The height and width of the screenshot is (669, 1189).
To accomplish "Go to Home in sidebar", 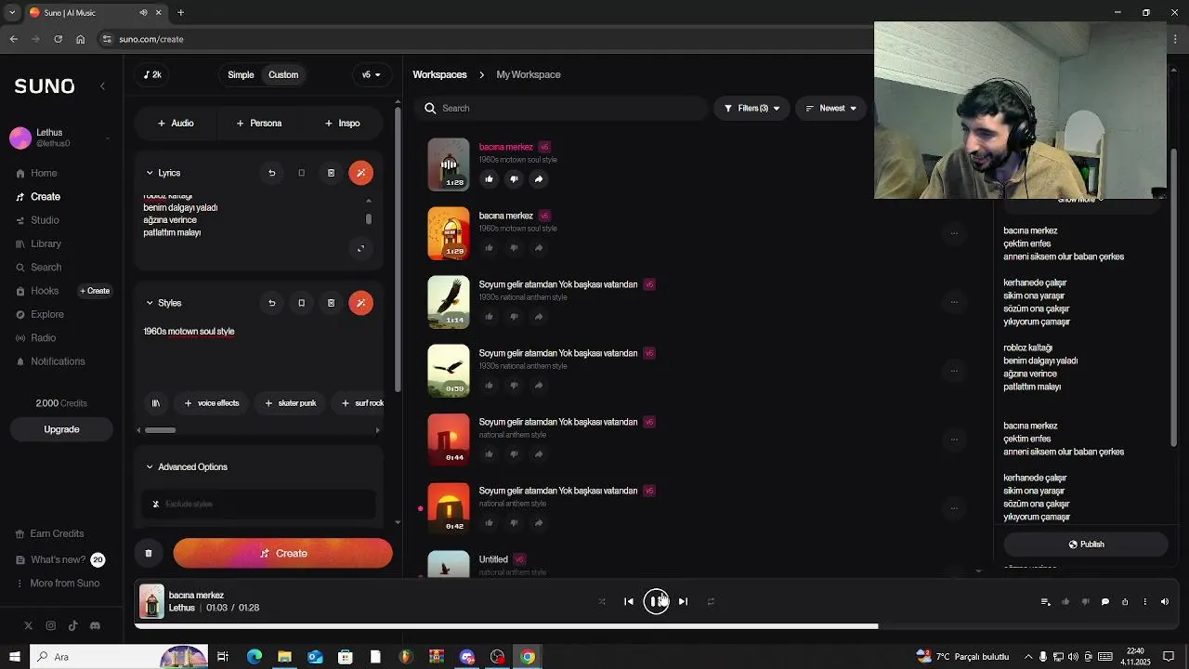I will pos(44,174).
